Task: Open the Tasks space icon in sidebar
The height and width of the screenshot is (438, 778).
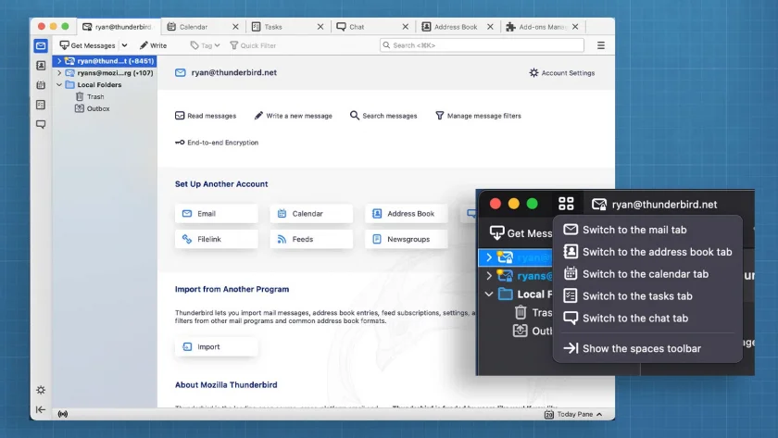Action: [41, 105]
